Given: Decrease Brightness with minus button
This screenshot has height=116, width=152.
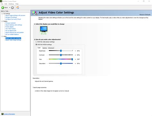Looking at the screenshot, I should click(47, 51).
